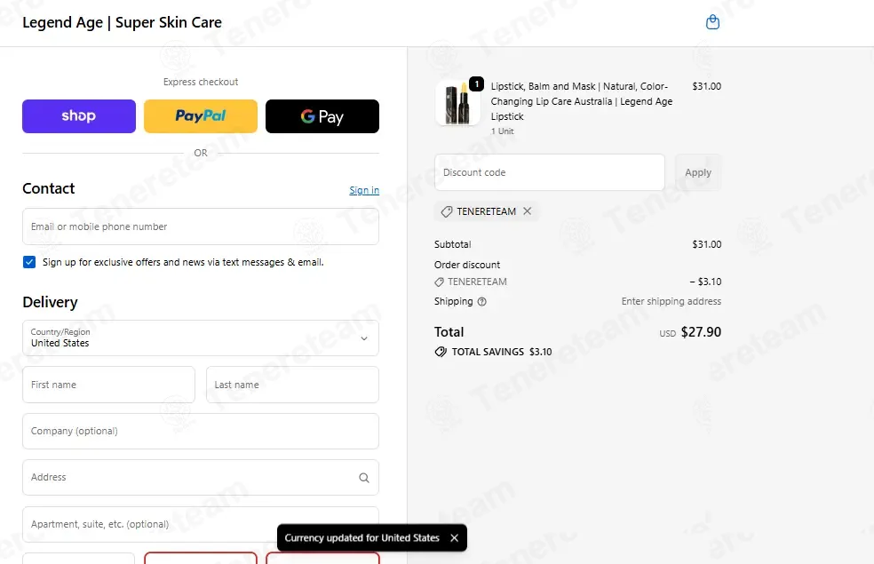The width and height of the screenshot is (874, 564).
Task: Click the Apply discount button
Action: (x=698, y=172)
